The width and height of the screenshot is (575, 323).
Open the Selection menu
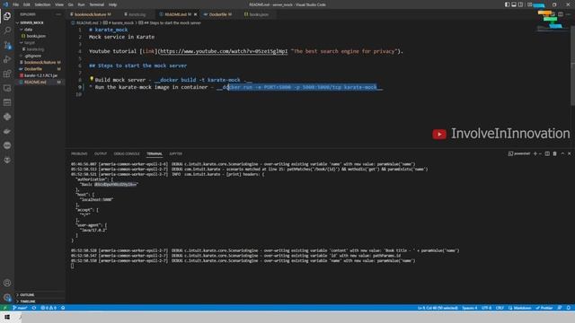[42, 4]
